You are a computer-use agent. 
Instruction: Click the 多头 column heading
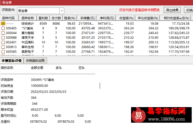59,68
